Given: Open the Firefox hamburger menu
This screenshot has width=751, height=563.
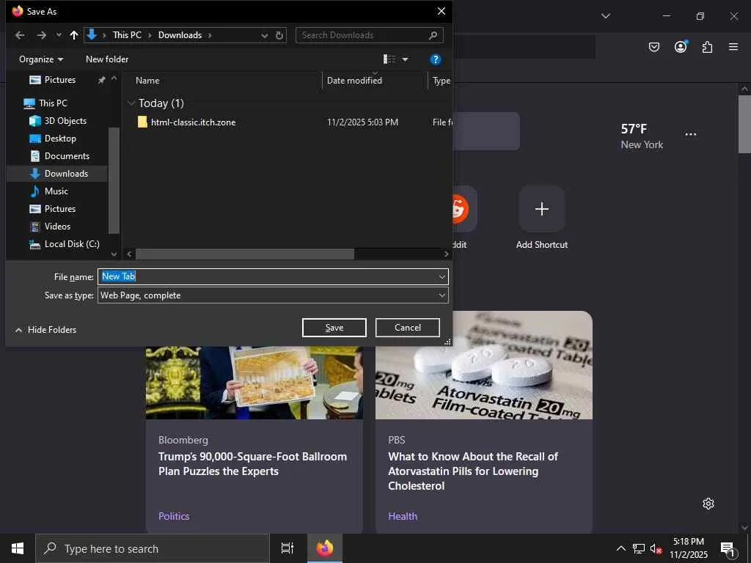Looking at the screenshot, I should click(x=733, y=47).
